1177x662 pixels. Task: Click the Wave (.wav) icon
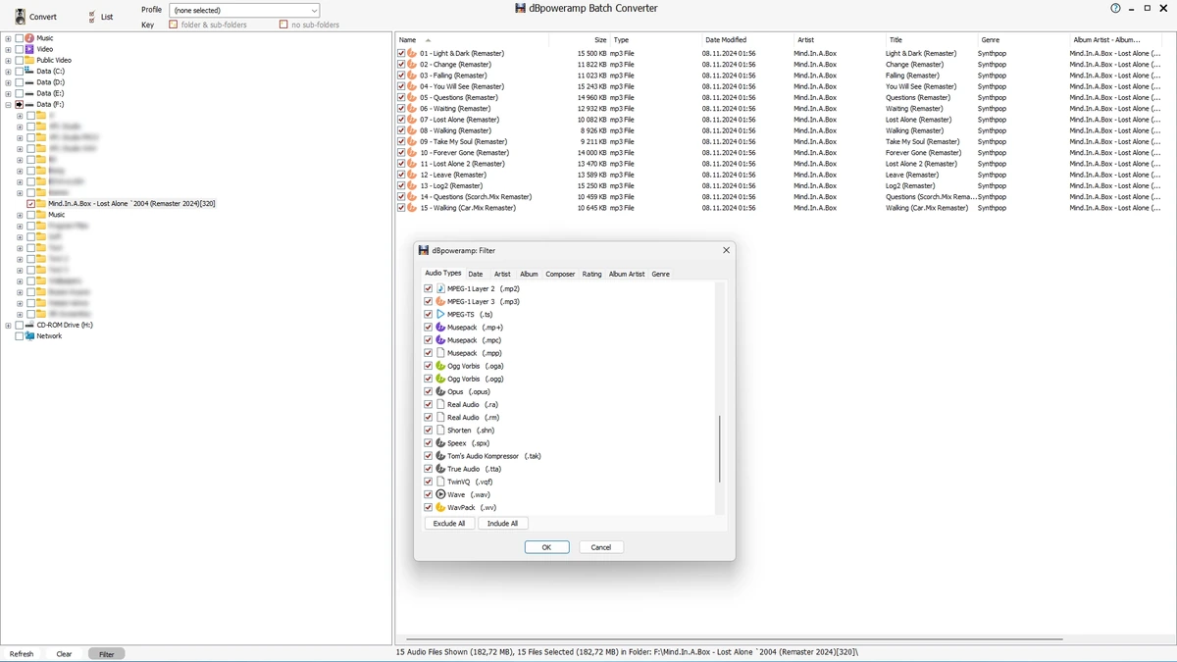point(440,494)
